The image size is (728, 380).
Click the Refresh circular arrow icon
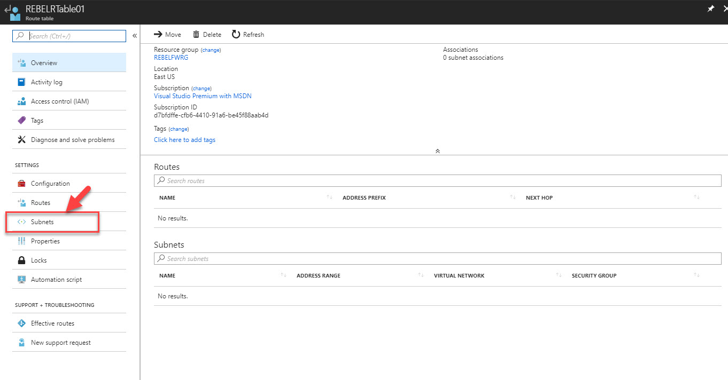pyautogui.click(x=236, y=35)
